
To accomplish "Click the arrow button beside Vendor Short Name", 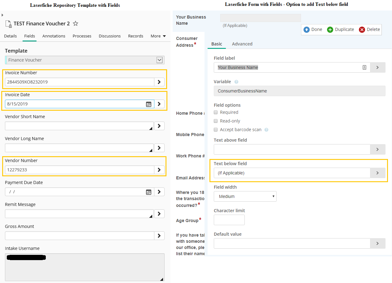I will [159, 126].
